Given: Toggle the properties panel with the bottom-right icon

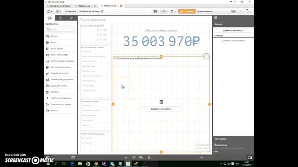Looking at the screenshot, I should pyautogui.click(x=250, y=158).
